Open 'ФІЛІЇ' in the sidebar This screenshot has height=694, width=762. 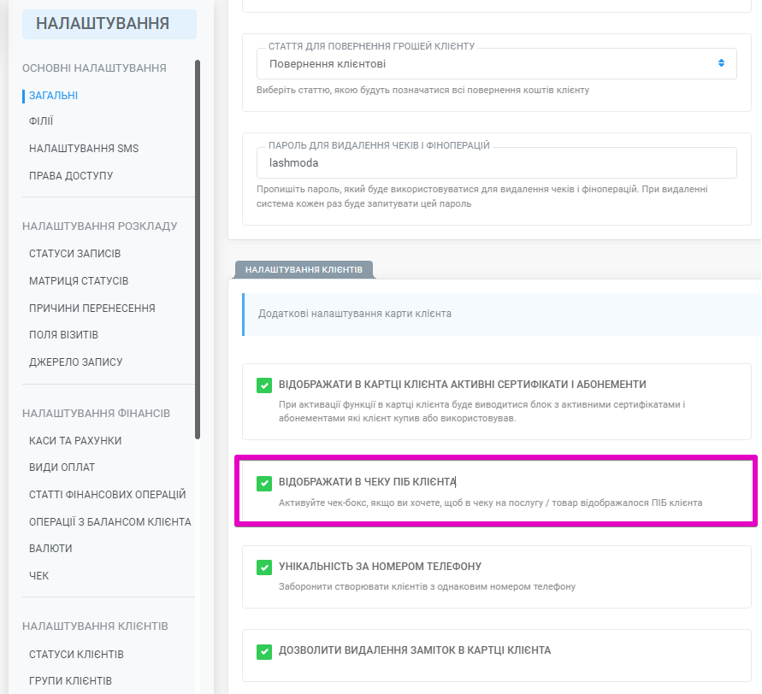tap(41, 121)
